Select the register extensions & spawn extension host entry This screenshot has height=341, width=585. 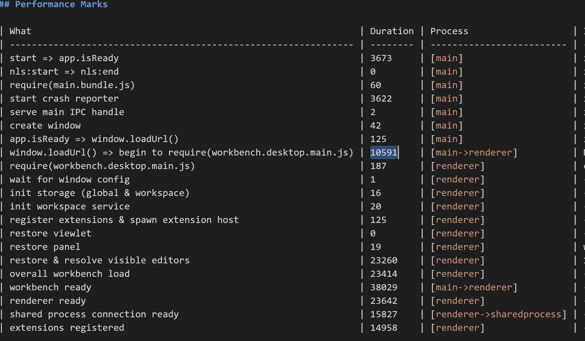124,220
